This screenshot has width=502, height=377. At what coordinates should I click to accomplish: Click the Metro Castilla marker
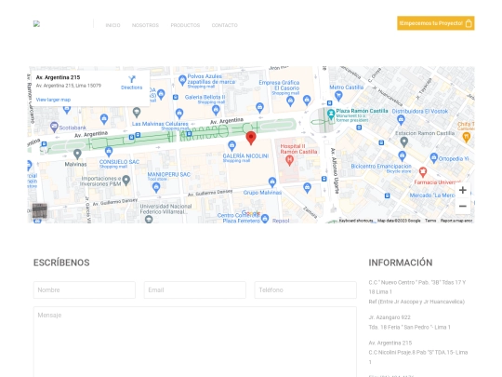pos(338,96)
